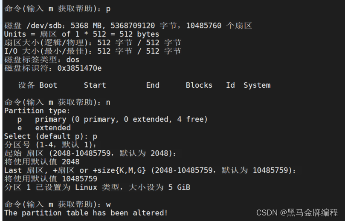The height and width of the screenshot is (221, 345).
Task: Click the 'Select (default p): p' prompt
Action: 51,136
